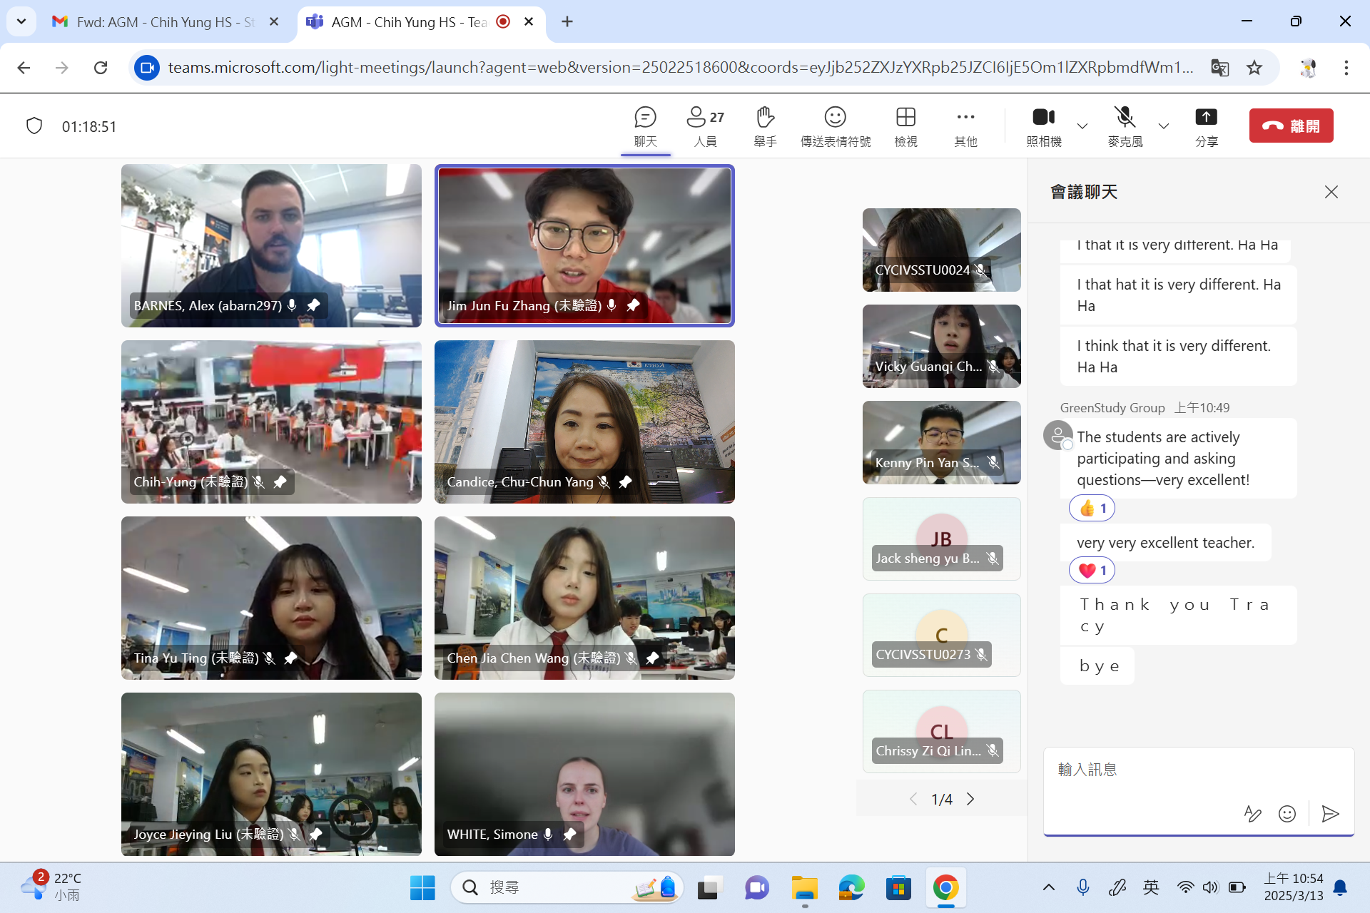Bookmark this page with star icon
Screen dimensions: 1370x913
[1254, 68]
